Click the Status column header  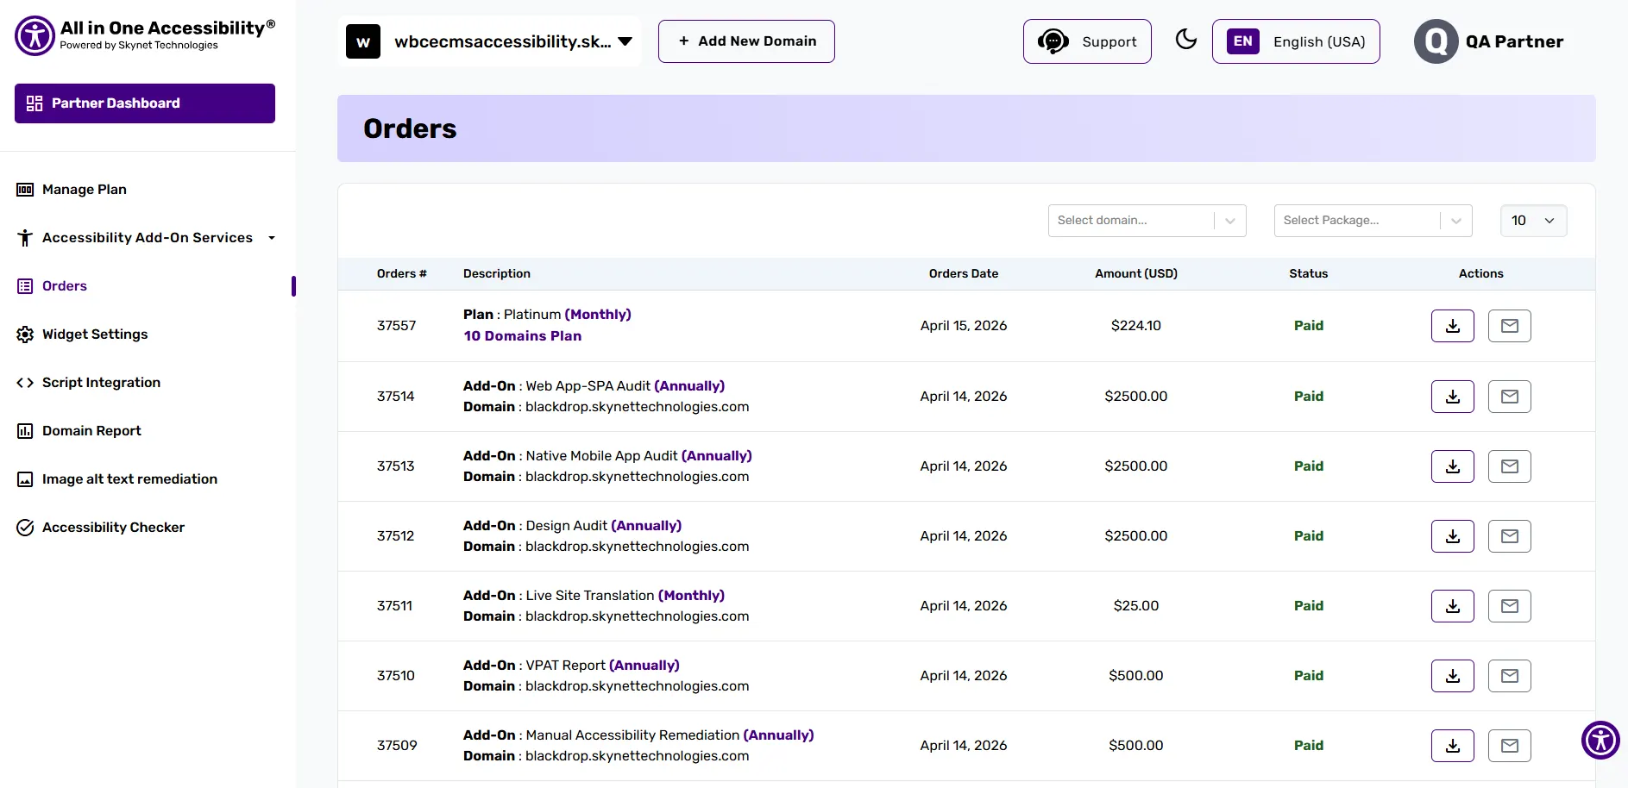coord(1309,273)
